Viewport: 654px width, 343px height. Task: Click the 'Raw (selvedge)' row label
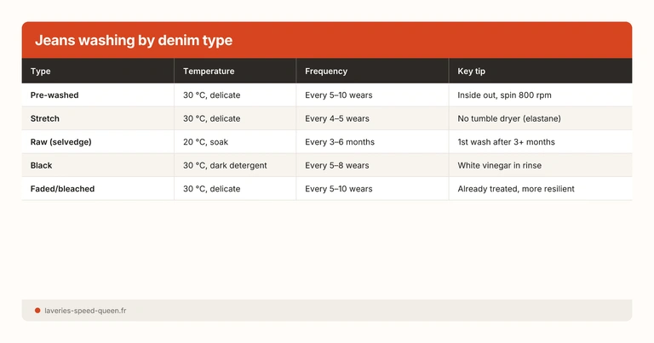coord(64,142)
